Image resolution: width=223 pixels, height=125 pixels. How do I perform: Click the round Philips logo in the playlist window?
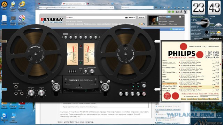point(167,96)
